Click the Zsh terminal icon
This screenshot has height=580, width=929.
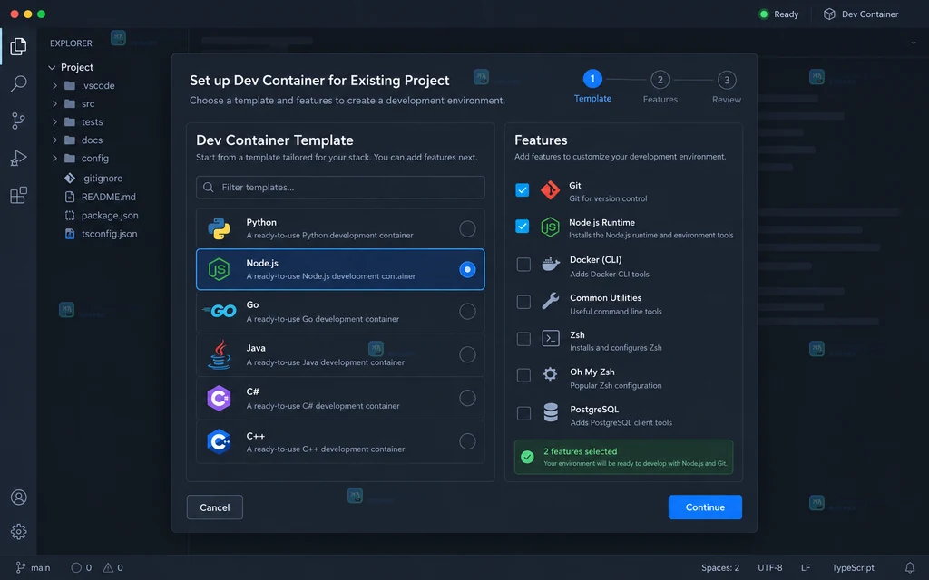[x=551, y=339]
